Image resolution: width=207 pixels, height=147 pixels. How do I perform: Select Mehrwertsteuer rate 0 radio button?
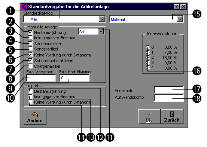click(x=148, y=47)
